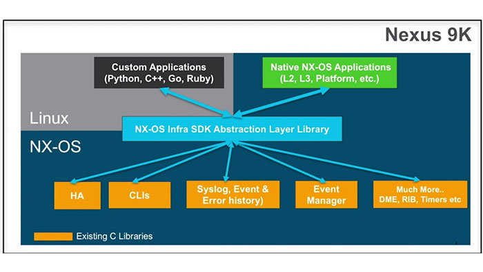Select the Custom Applications box

click(159, 72)
